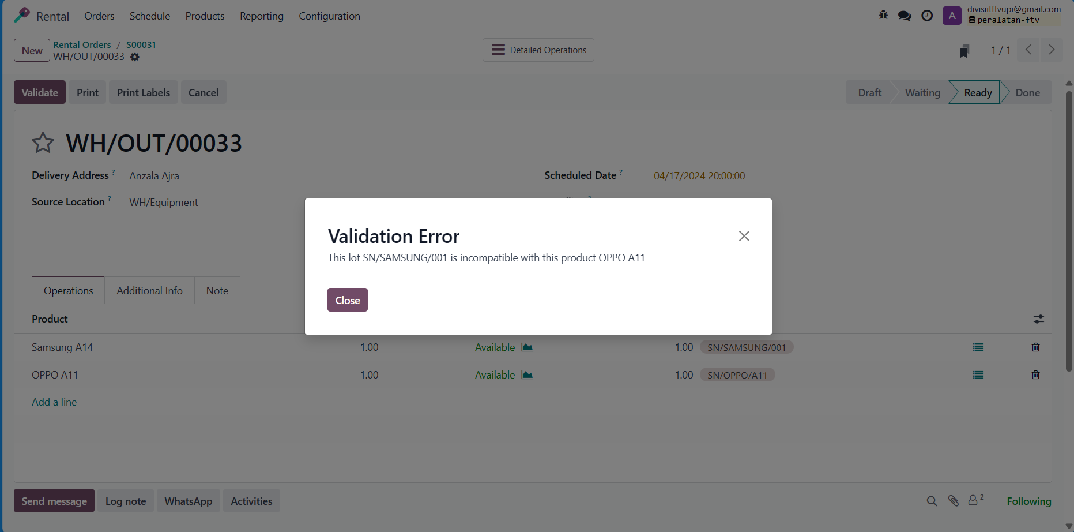Go to next record with the right arrow

point(1051,50)
